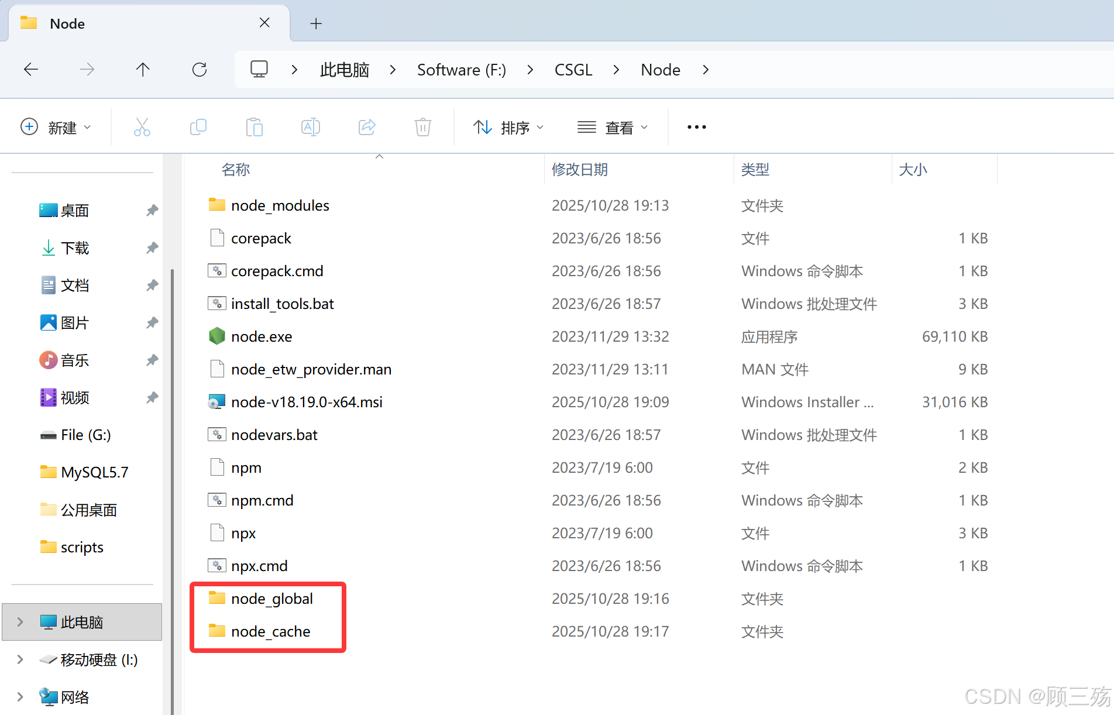
Task: Open a new tab with plus button
Action: coord(316,23)
